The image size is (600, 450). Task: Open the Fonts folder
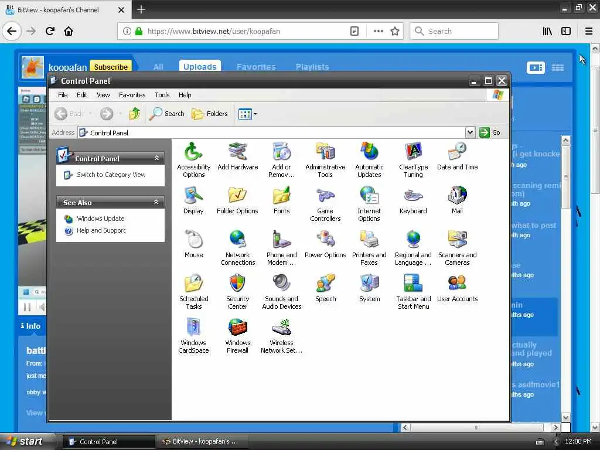pos(282,200)
